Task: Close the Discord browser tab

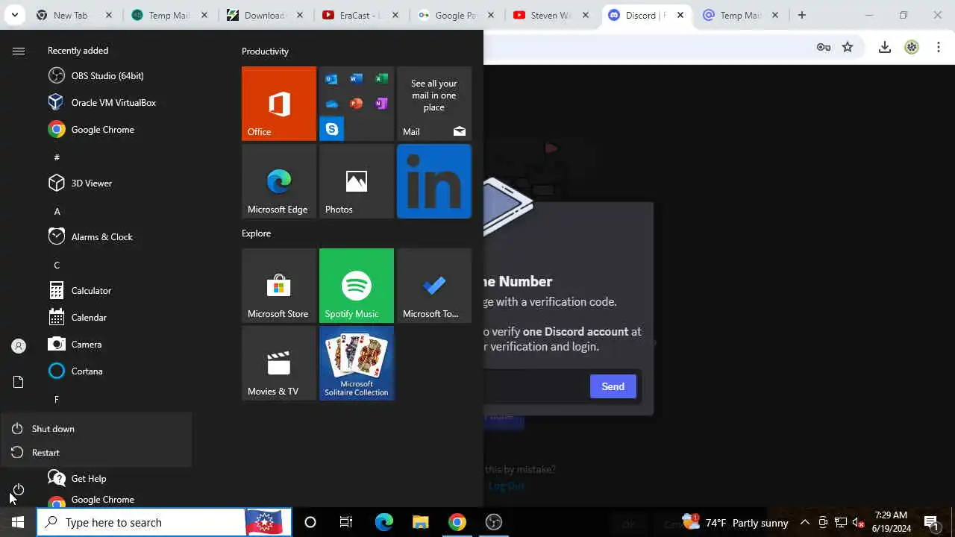Action: pos(680,15)
